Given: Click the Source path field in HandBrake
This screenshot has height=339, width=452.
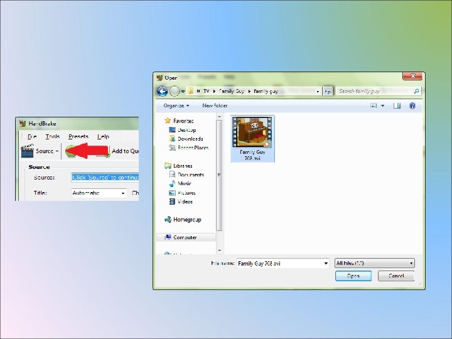Looking at the screenshot, I should [105, 177].
